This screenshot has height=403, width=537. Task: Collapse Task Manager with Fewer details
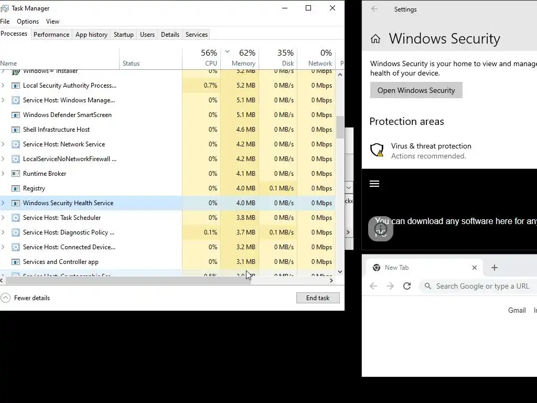coord(26,298)
